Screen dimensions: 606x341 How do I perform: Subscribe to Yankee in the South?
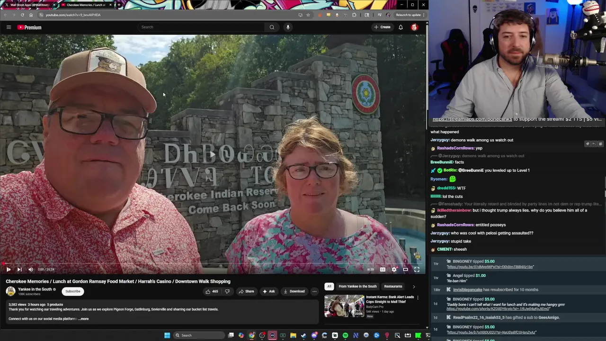tap(73, 291)
